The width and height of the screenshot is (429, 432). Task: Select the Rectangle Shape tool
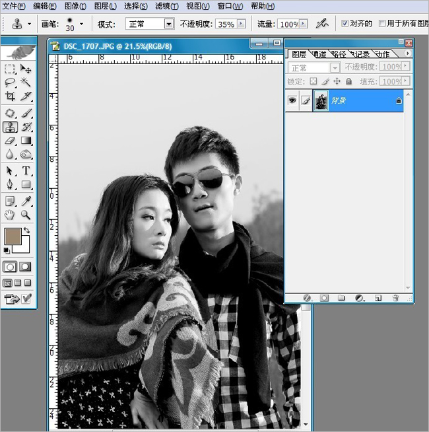pos(26,184)
